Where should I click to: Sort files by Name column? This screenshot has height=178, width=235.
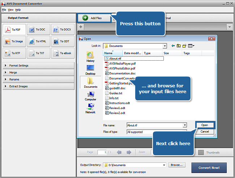click(113, 53)
